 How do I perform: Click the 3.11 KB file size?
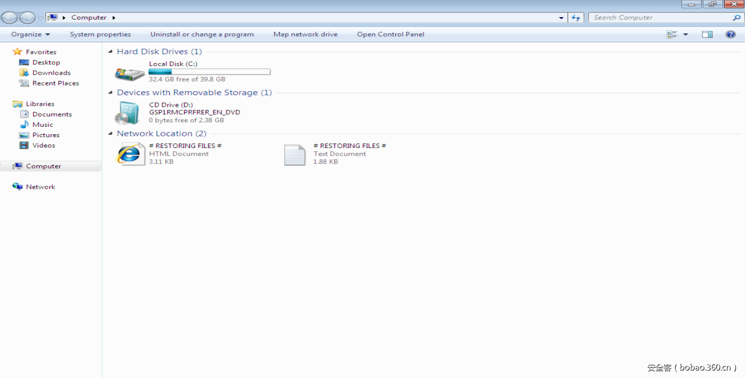(x=161, y=162)
